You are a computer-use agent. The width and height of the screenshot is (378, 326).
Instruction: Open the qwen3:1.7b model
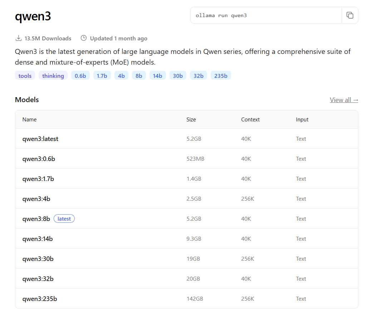coord(38,179)
